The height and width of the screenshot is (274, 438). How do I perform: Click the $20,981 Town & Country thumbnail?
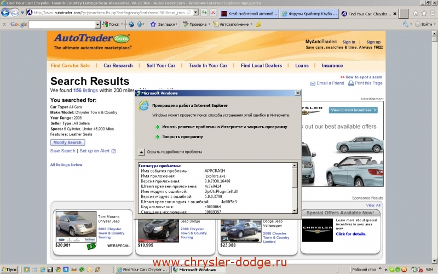76,227
